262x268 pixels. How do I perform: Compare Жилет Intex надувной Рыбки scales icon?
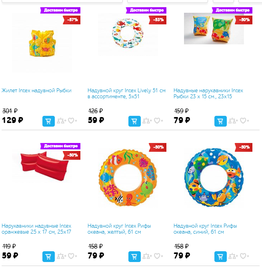[62, 121]
